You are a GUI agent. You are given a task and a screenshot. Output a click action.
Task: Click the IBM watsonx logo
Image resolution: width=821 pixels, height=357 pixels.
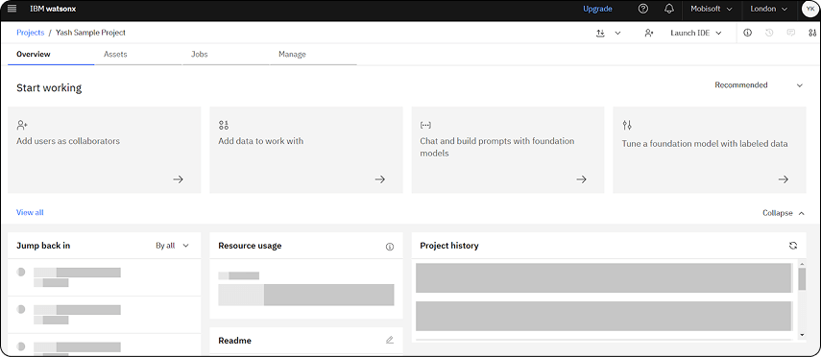coord(53,9)
